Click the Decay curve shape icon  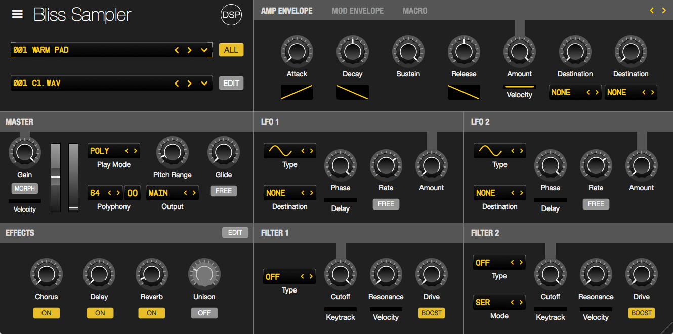coord(353,92)
